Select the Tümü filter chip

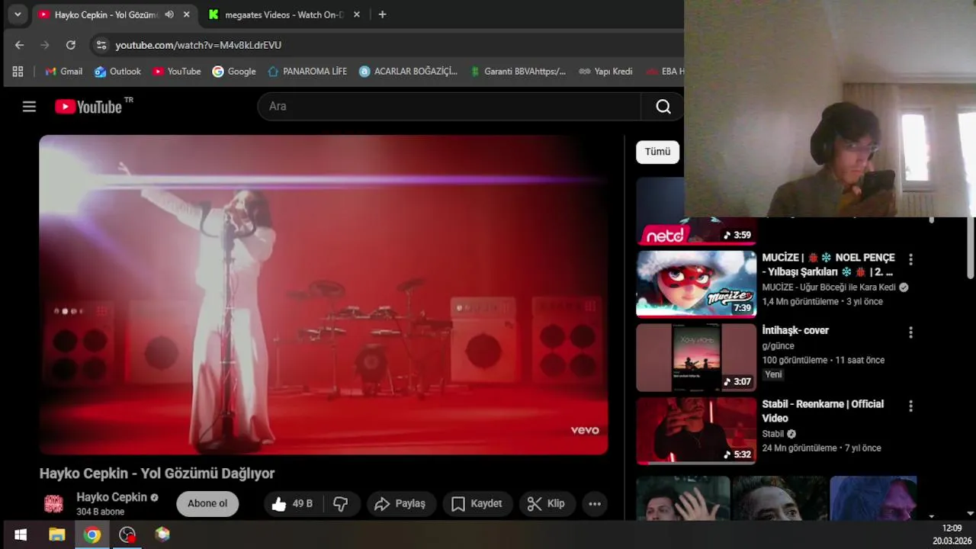pos(657,152)
